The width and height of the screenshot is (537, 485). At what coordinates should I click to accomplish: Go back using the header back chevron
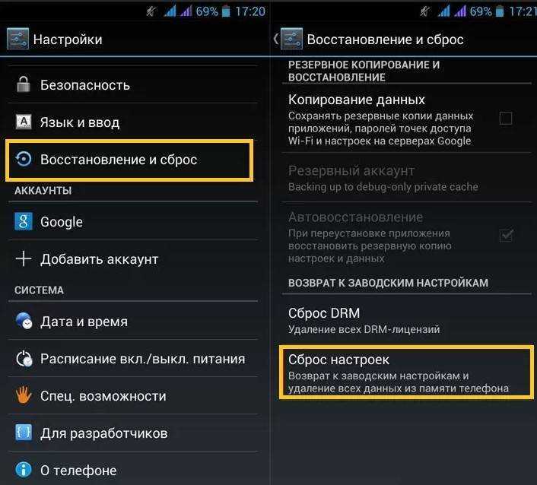coord(276,39)
